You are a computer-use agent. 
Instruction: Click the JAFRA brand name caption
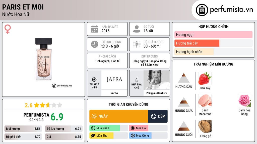point(114,93)
